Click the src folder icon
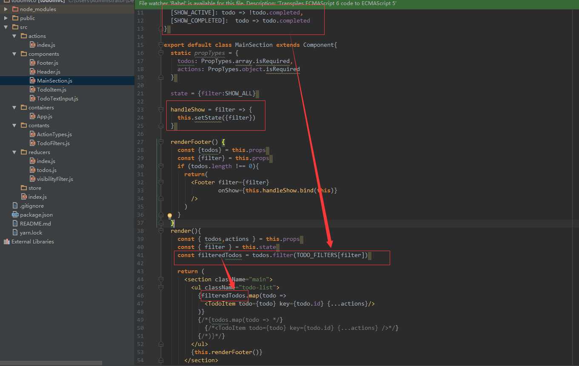The image size is (579, 366). [16, 27]
